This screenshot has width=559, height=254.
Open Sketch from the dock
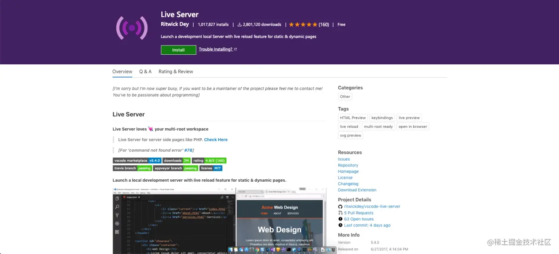(x=278, y=250)
